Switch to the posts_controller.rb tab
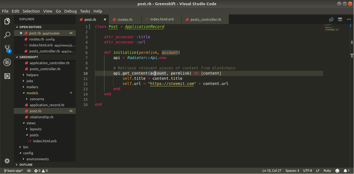Viewport: 354px width, 174px height. 206,19
